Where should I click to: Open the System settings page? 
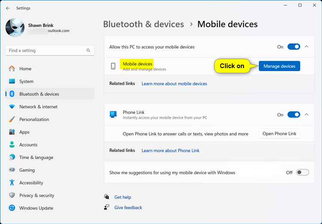(26, 81)
